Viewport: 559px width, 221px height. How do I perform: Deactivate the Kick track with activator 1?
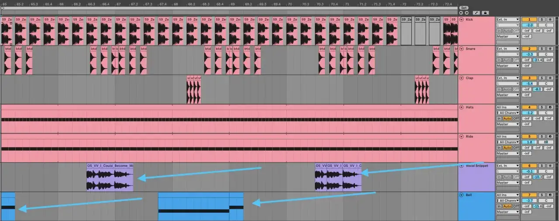(x=529, y=20)
